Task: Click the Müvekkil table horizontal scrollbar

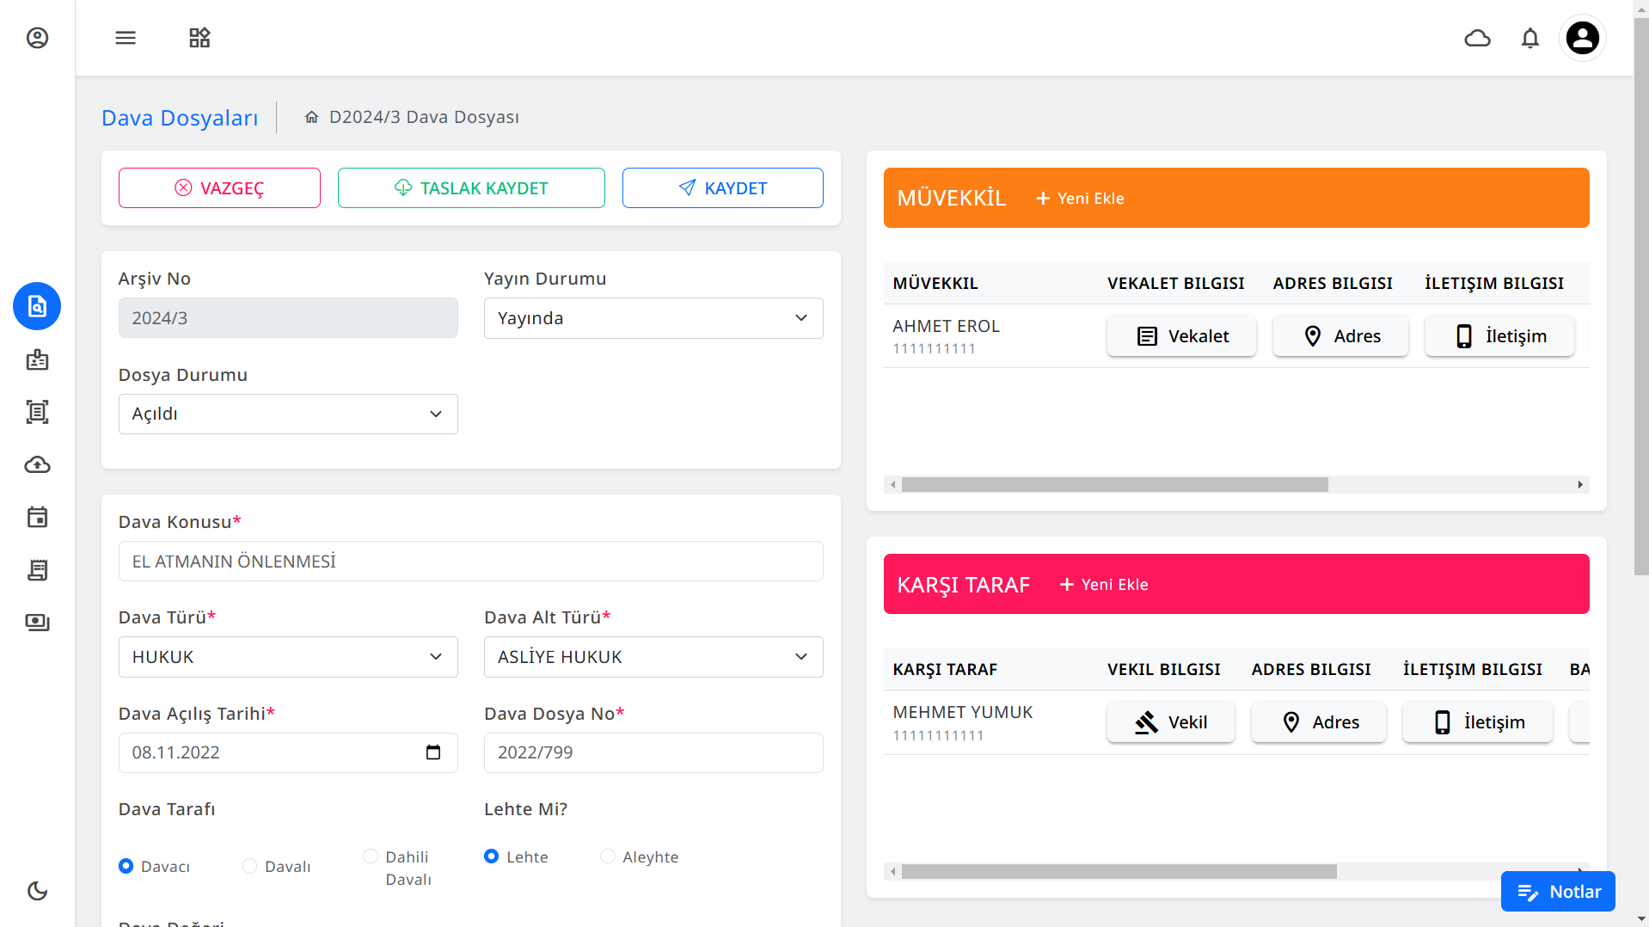Action: tap(1114, 485)
